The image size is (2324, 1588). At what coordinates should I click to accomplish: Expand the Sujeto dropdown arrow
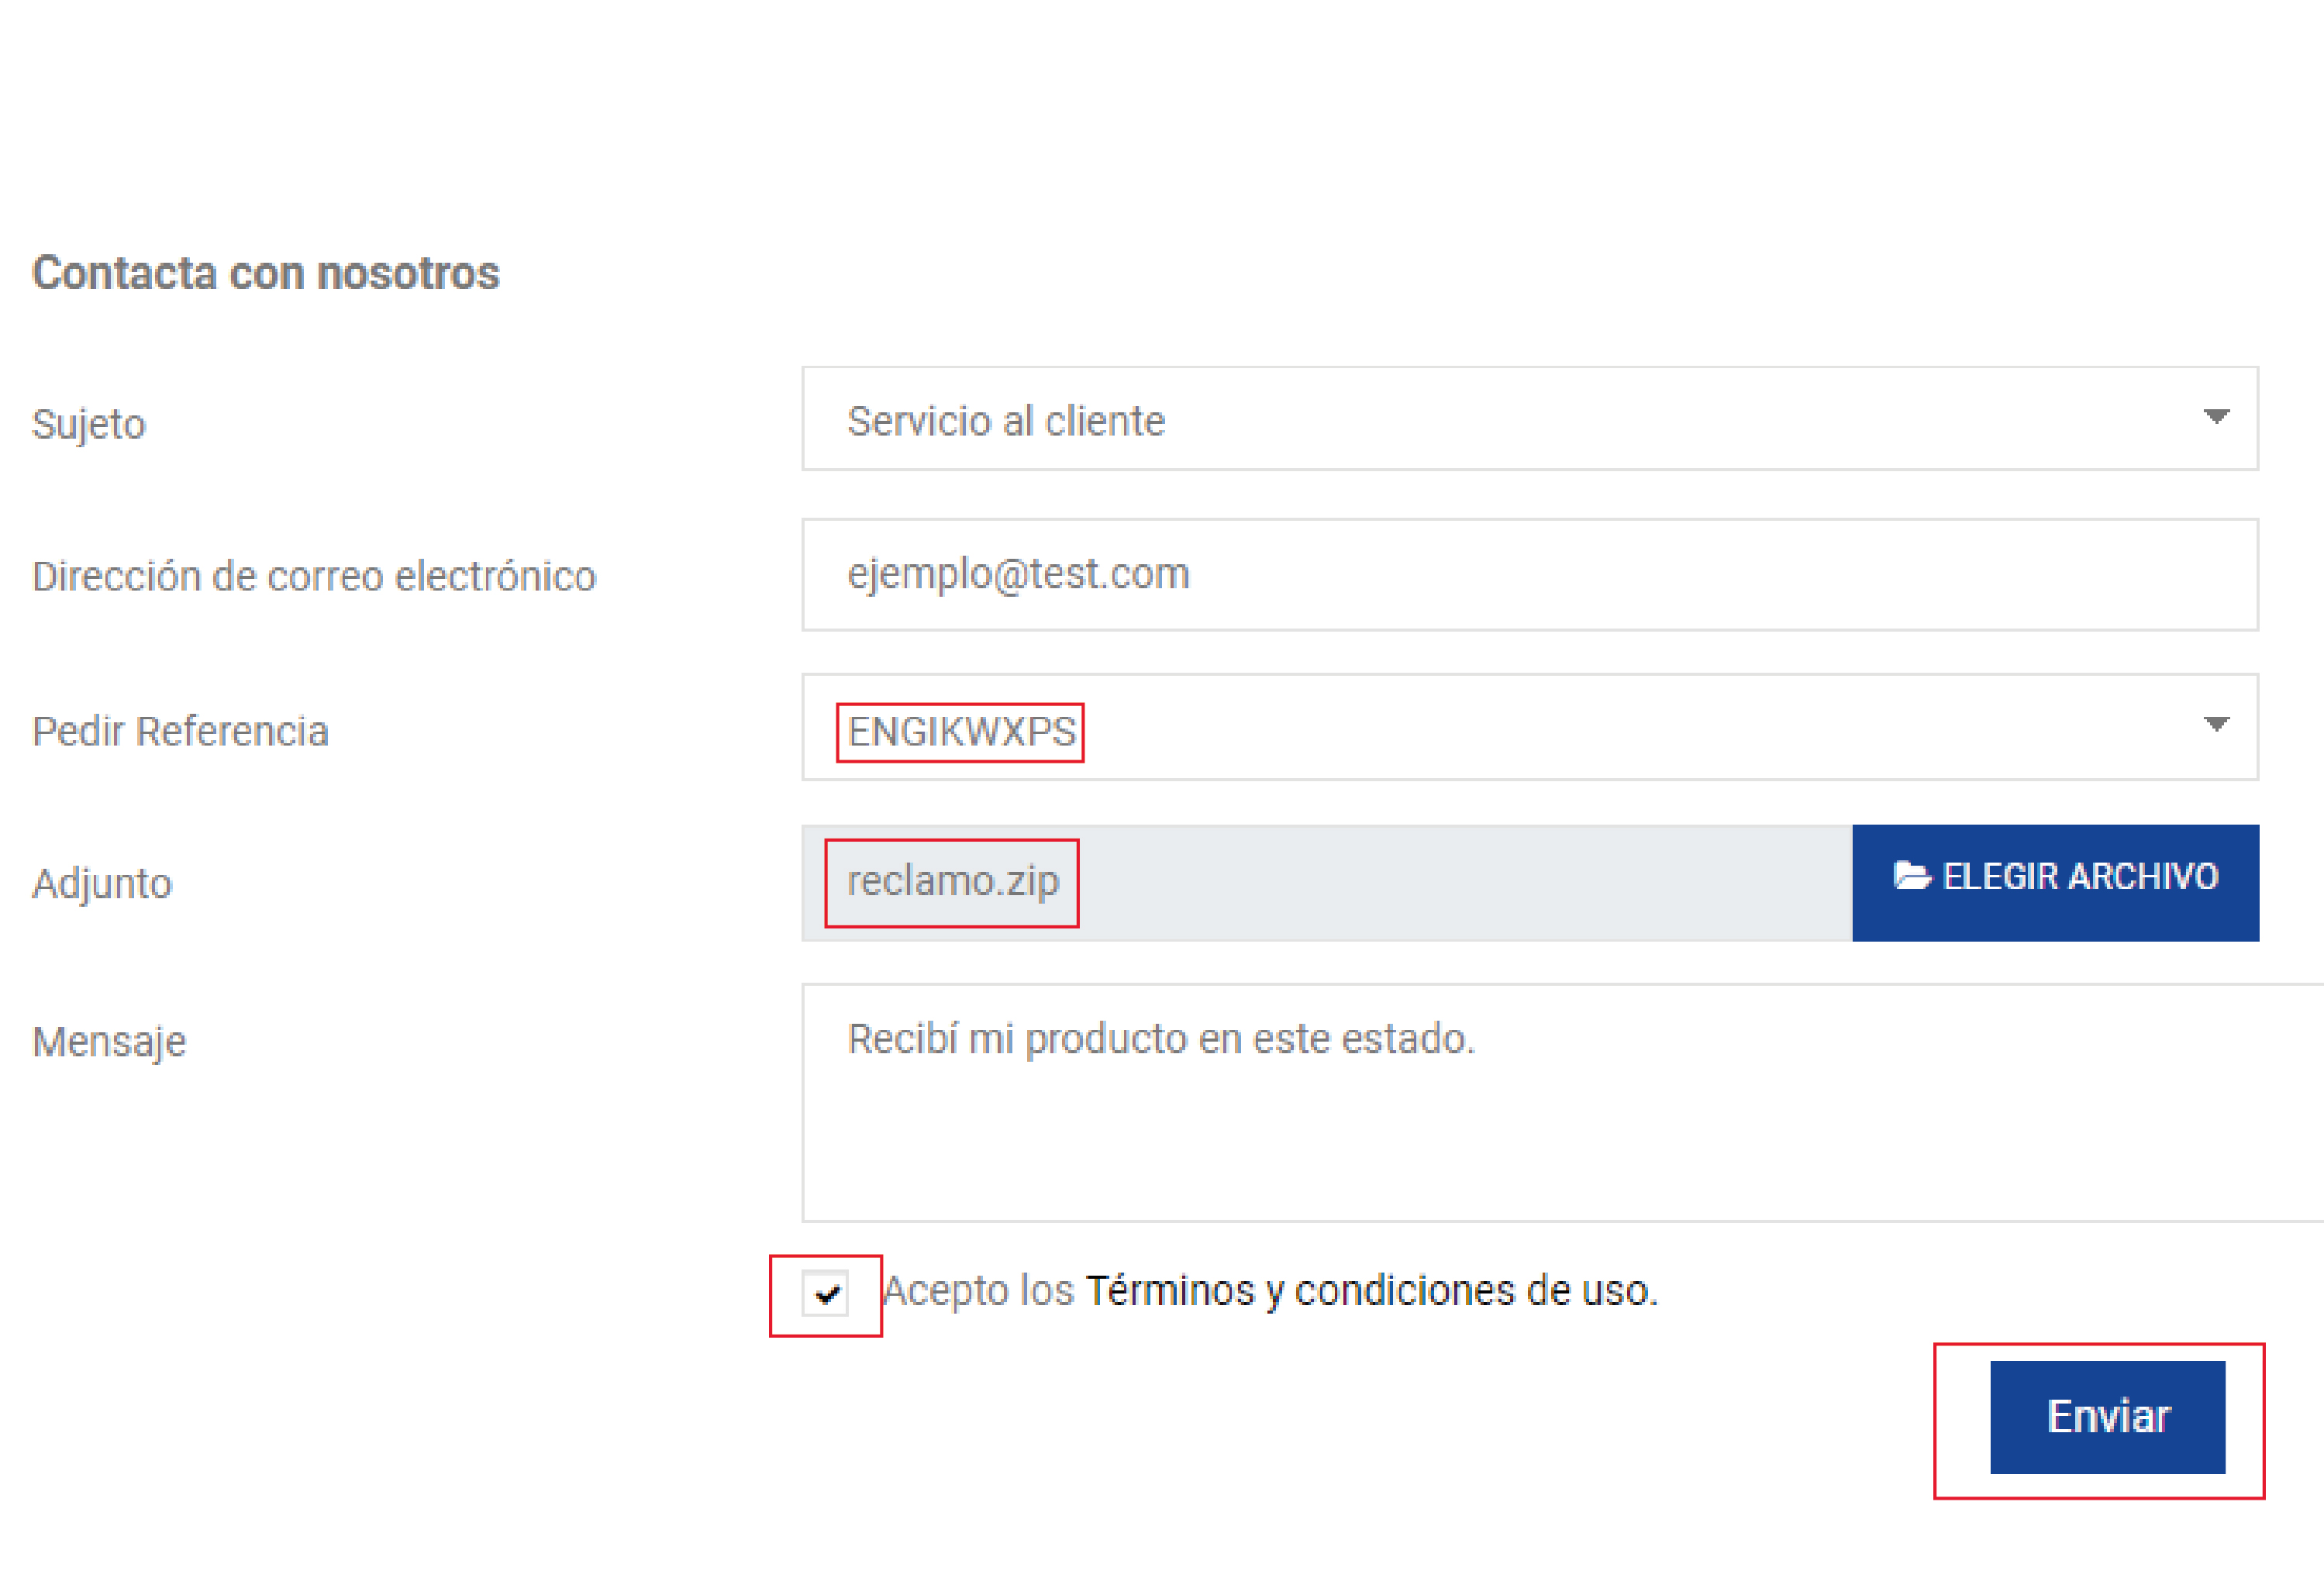tap(2216, 417)
